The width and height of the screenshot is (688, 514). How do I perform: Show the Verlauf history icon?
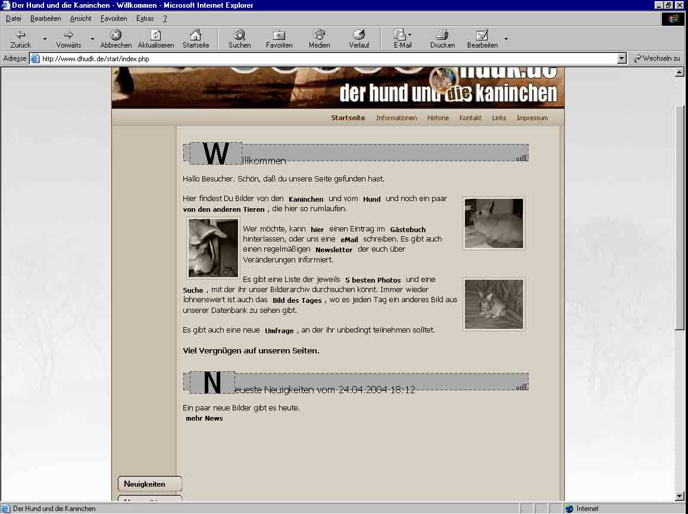pos(359,35)
